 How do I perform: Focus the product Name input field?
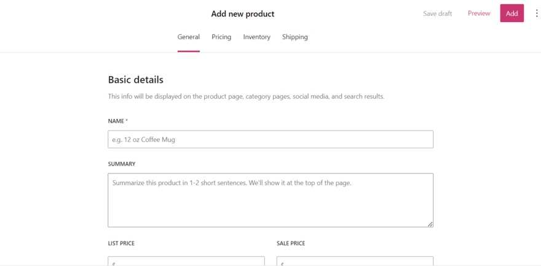point(270,139)
